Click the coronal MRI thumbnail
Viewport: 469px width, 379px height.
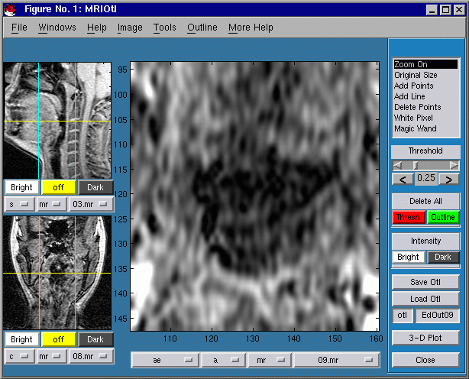point(57,273)
